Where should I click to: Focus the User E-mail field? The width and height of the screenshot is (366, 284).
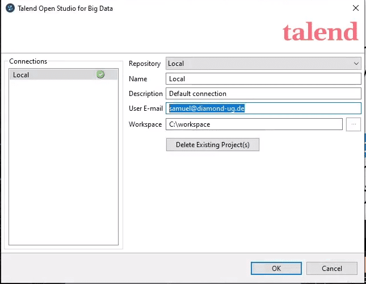tap(263, 108)
